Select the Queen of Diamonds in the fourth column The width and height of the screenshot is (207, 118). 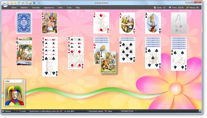pos(101,47)
